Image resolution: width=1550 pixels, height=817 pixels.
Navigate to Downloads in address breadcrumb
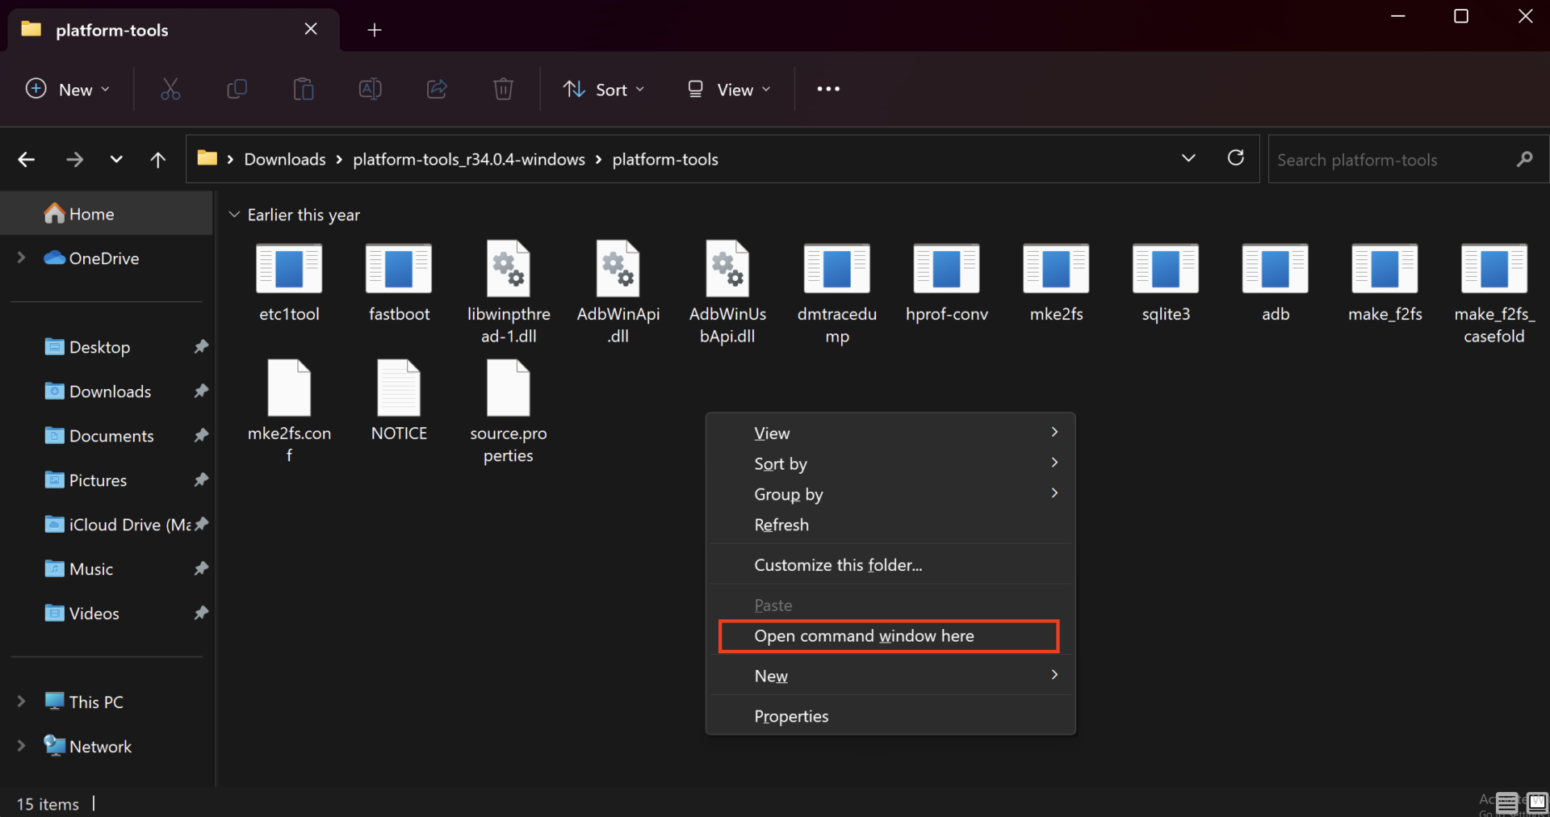[285, 160]
